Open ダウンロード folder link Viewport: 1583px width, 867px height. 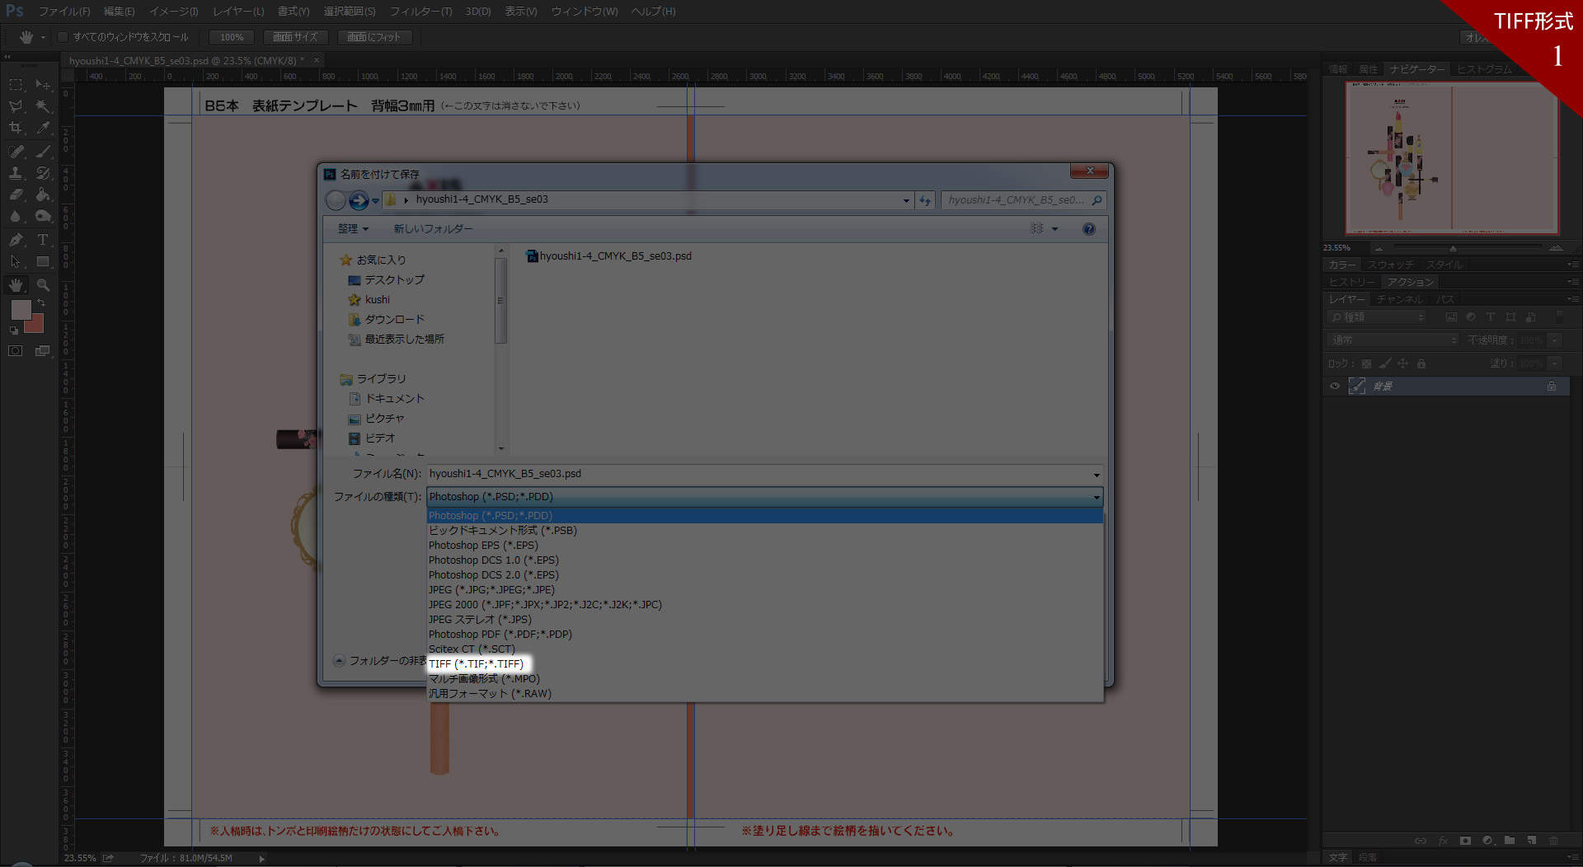(x=387, y=320)
